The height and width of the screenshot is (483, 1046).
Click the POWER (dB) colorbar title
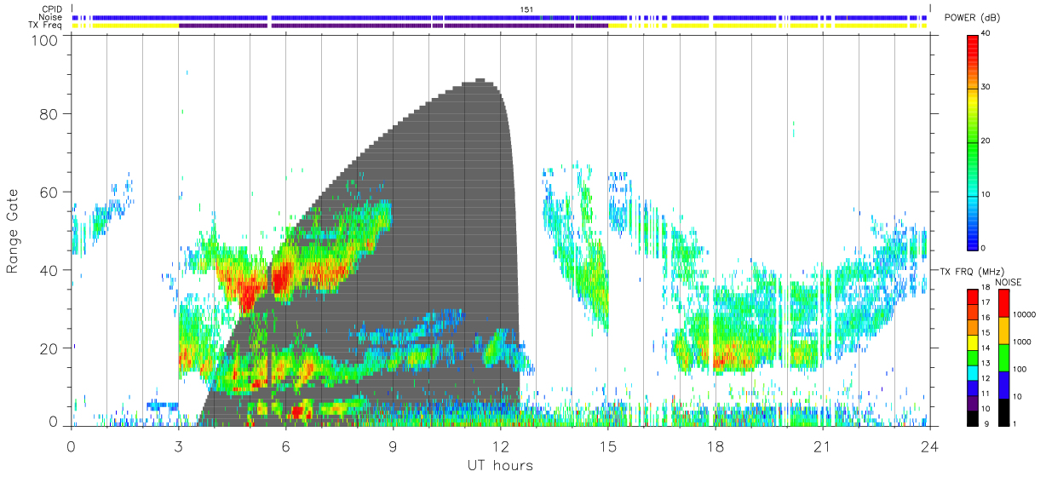point(972,18)
